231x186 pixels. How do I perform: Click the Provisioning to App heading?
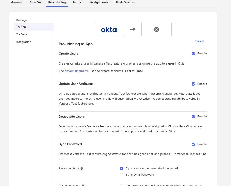click(x=76, y=44)
